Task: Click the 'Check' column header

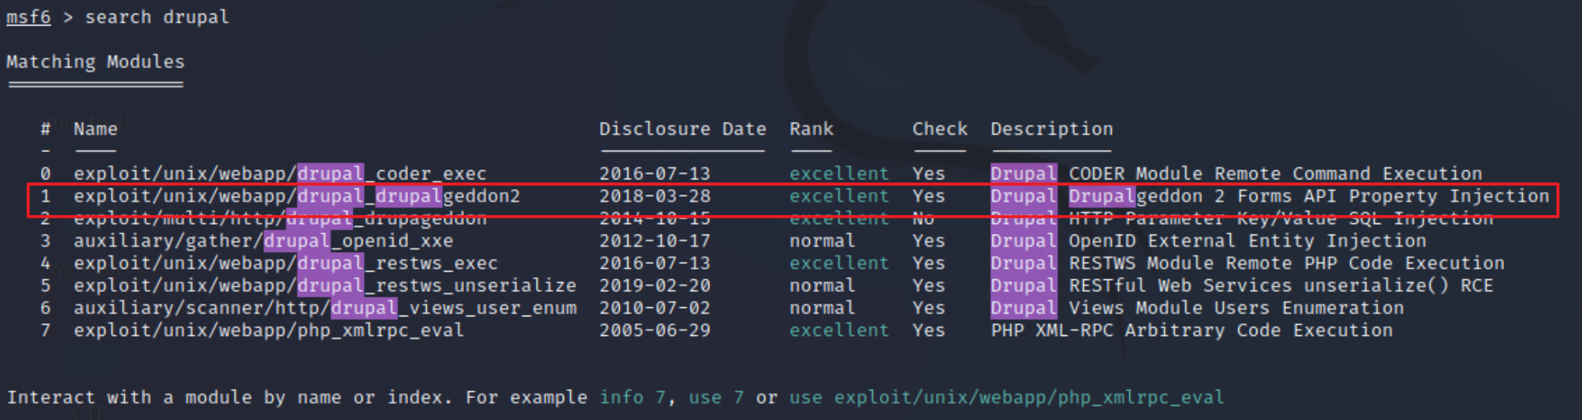Action: (939, 129)
